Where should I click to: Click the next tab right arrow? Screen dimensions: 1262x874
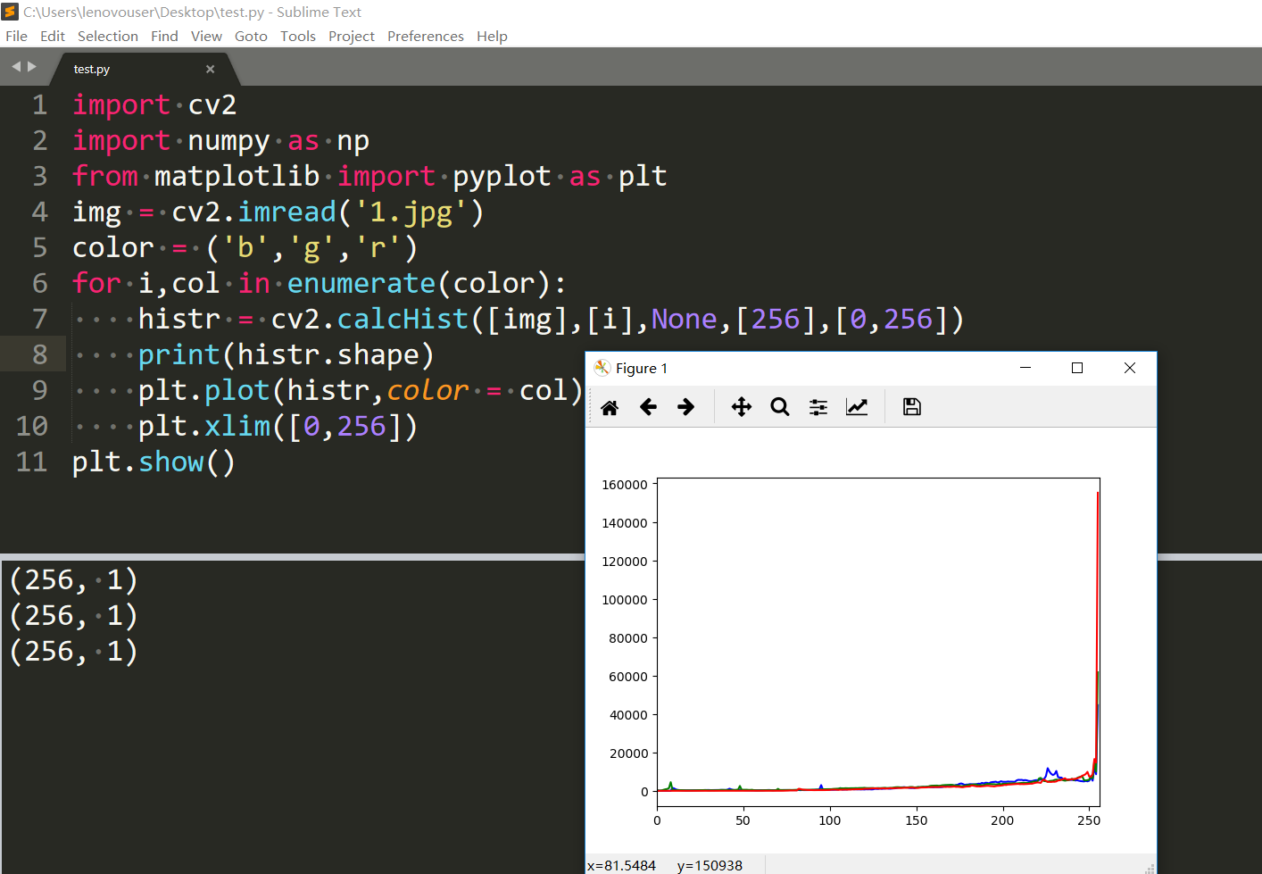click(32, 67)
